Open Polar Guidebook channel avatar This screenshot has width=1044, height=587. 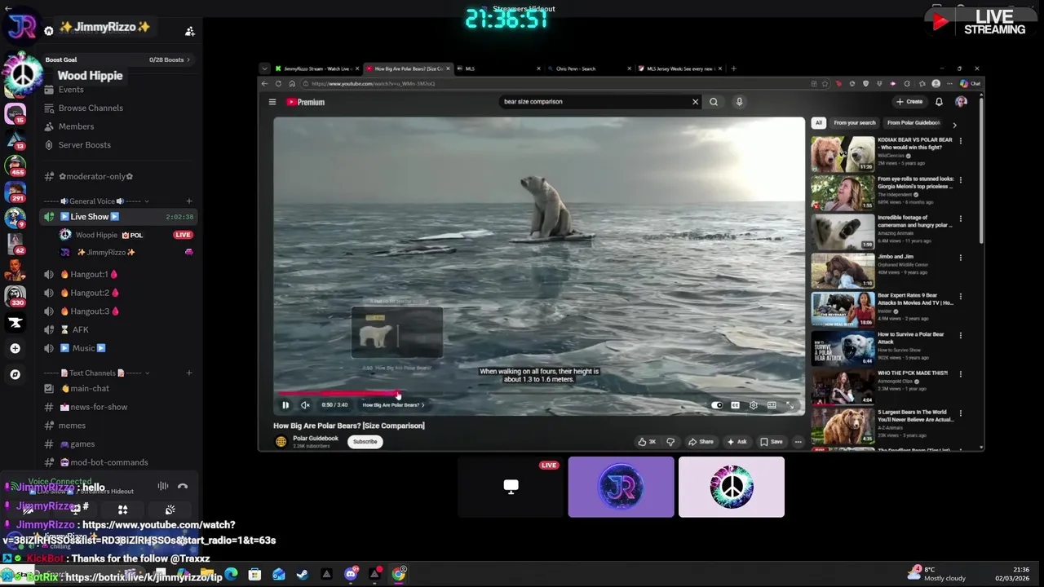[x=281, y=441]
